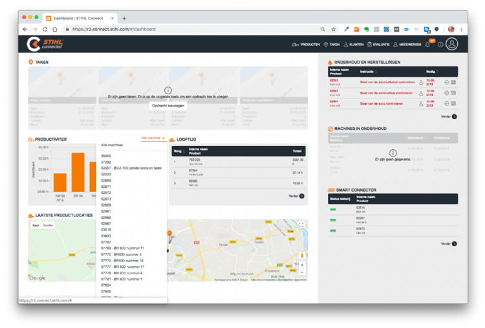Image resolution: width=485 pixels, height=328 pixels.
Task: Reload the page in browser toolbar
Action: click(45, 29)
